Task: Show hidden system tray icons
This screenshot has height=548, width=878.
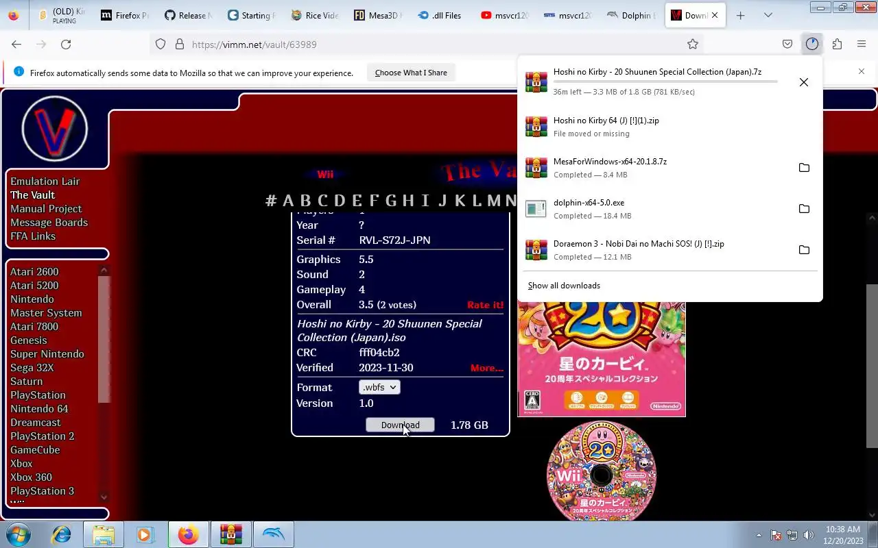Action: point(759,535)
